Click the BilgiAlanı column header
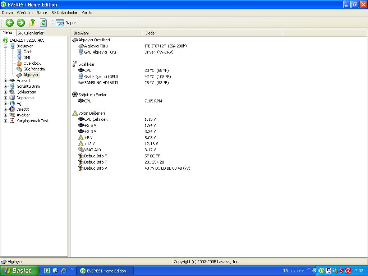This screenshot has height=276, width=368. [106, 33]
